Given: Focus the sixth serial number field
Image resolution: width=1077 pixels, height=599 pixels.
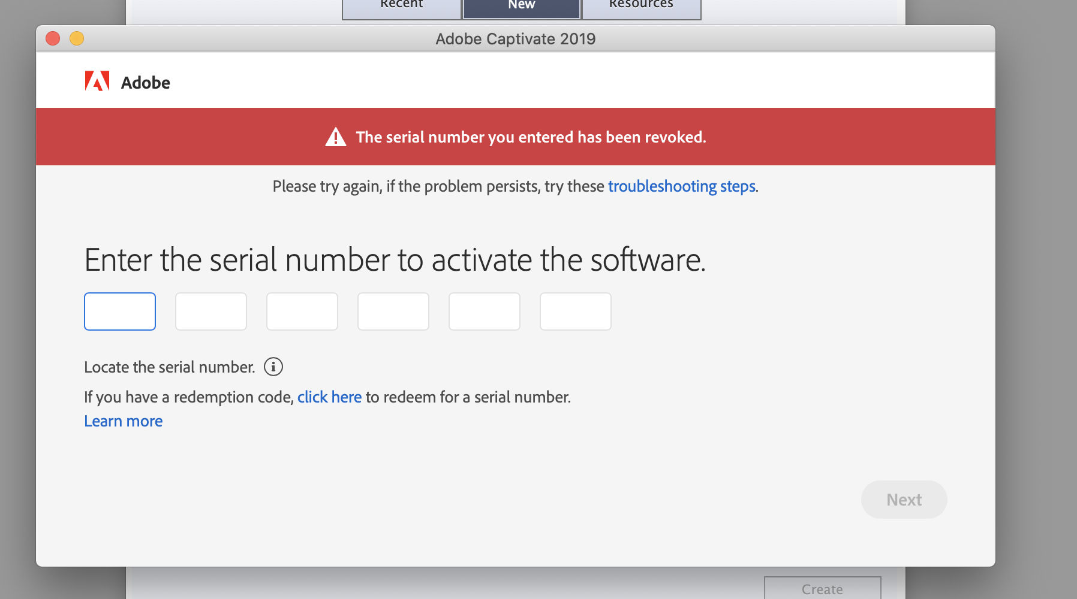Looking at the screenshot, I should (576, 311).
